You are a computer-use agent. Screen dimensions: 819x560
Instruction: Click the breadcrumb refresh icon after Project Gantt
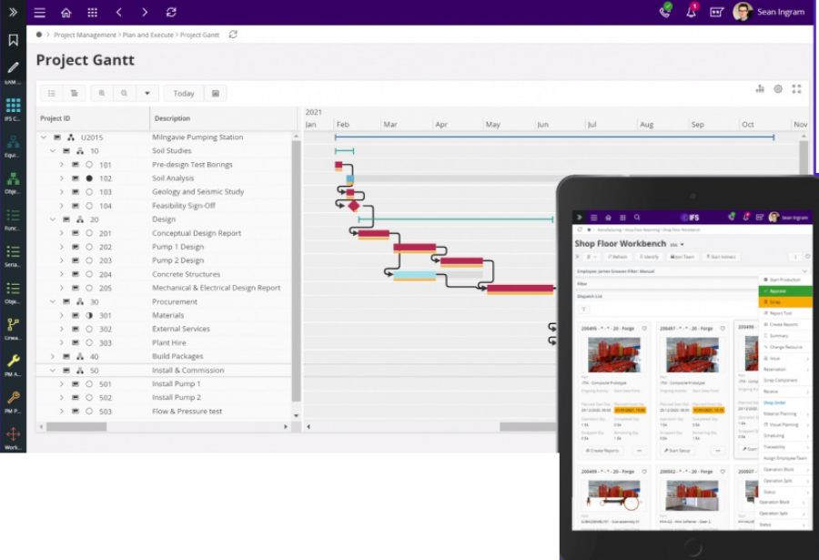pos(233,35)
